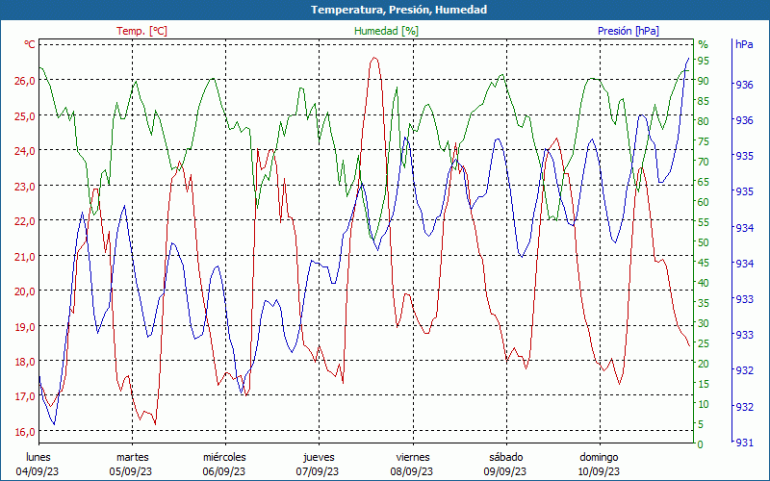Click the date 07/09/23
The height and width of the screenshot is (481, 770).
pyautogui.click(x=318, y=471)
